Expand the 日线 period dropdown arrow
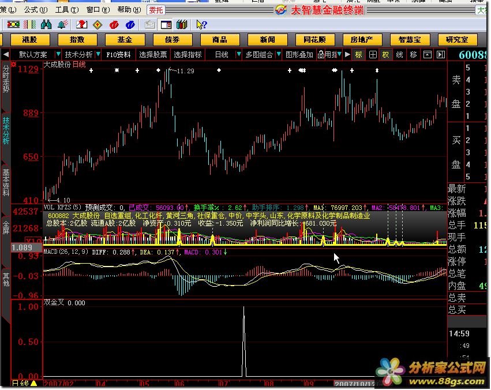This screenshot has width=491, height=390. pyautogui.click(x=238, y=54)
